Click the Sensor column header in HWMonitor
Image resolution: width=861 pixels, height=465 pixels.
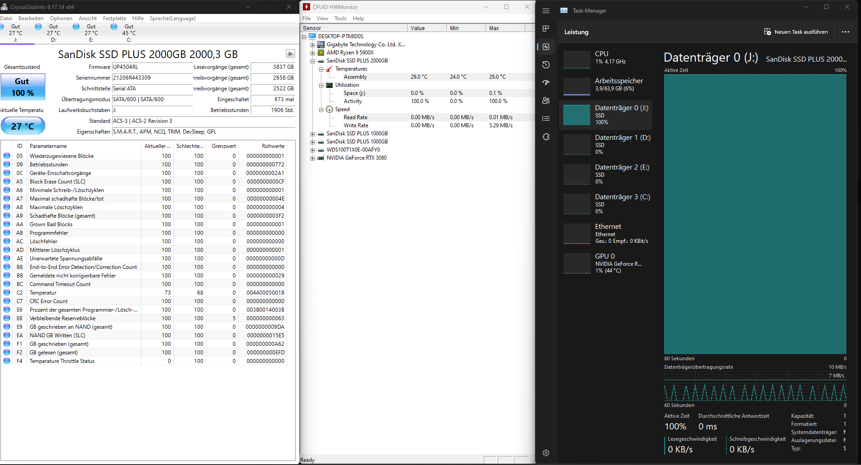click(354, 28)
